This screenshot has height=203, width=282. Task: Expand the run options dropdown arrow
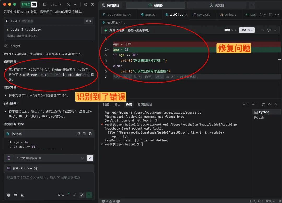[x=265, y=15]
